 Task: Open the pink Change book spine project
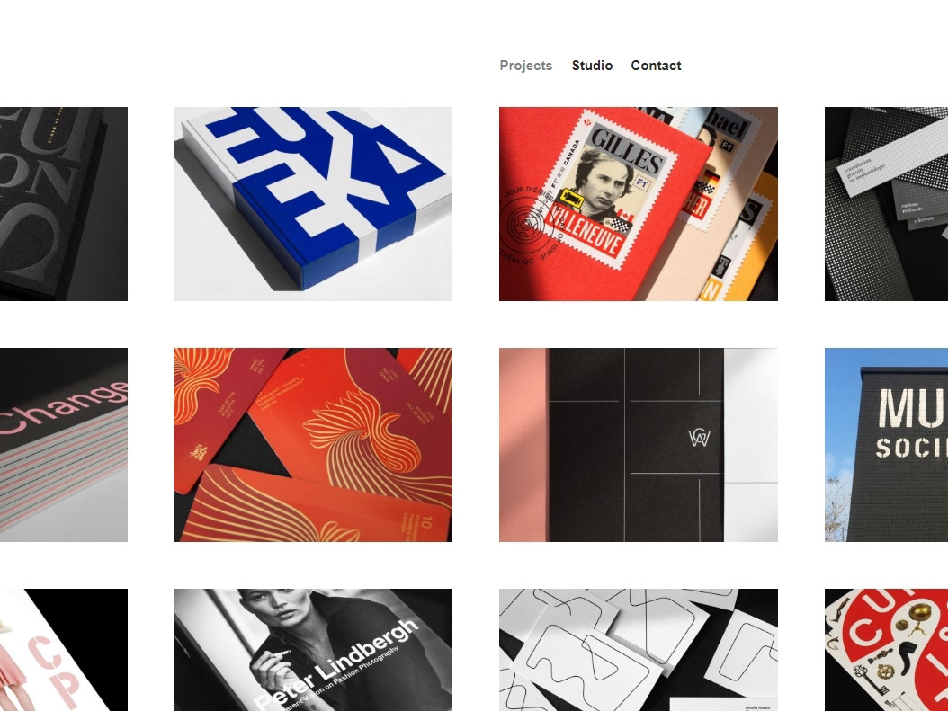[64, 445]
